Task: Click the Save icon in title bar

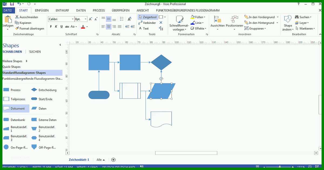Action: point(12,4)
